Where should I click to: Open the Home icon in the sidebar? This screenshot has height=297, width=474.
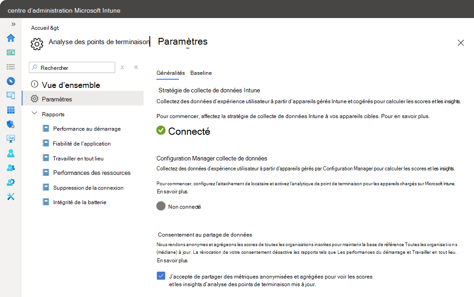point(11,38)
